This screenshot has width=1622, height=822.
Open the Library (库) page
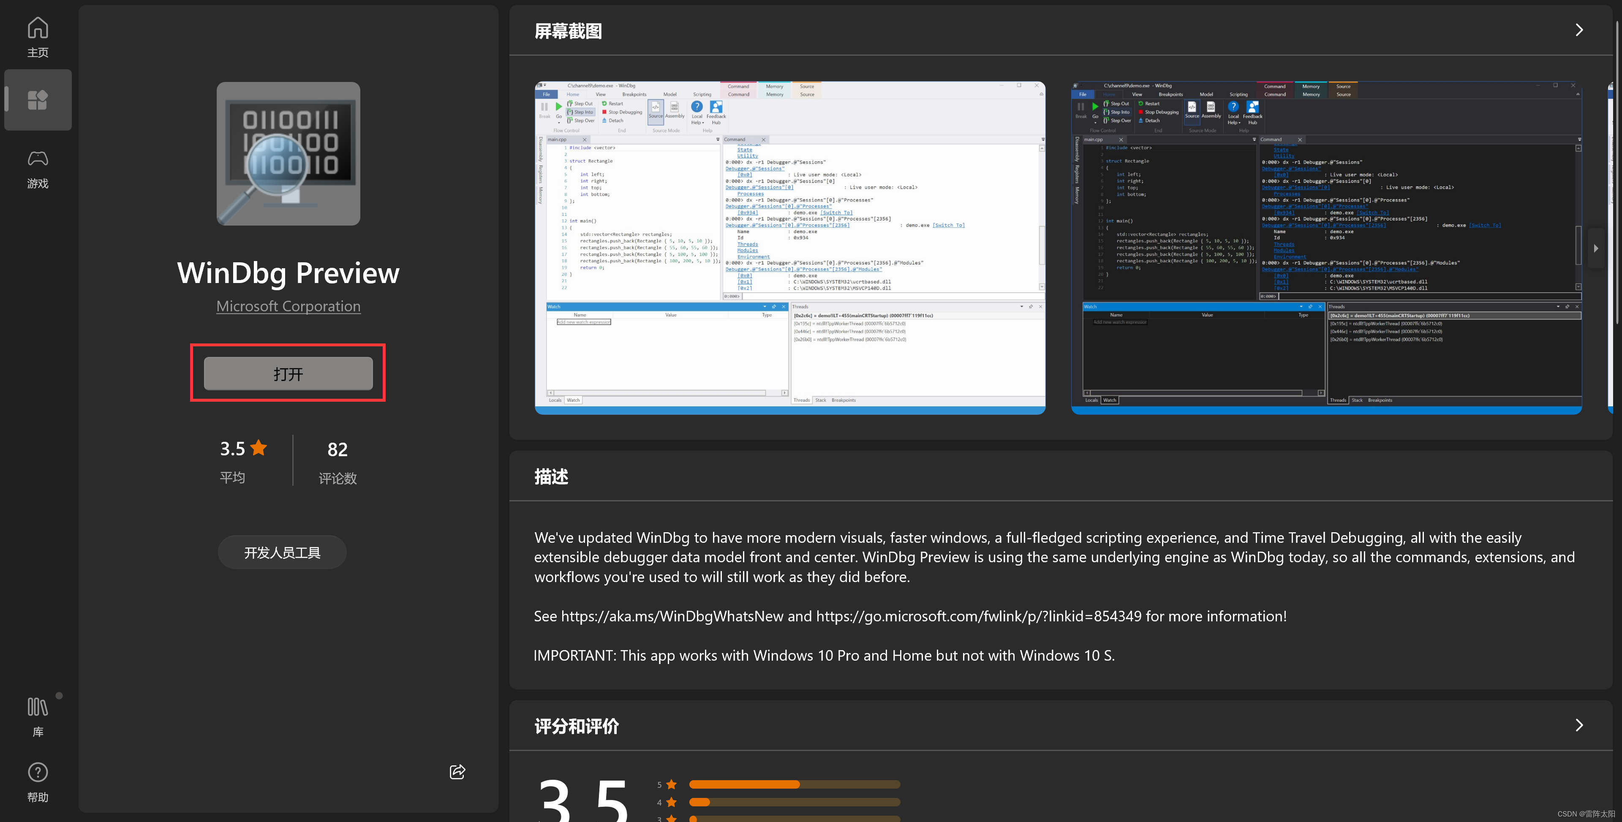tap(38, 716)
